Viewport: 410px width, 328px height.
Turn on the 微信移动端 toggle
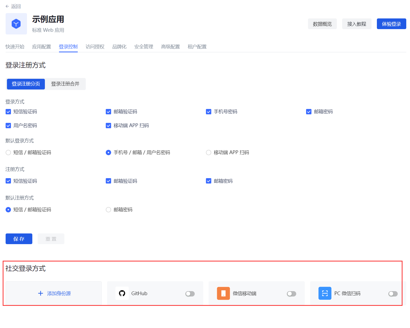coord(291,294)
